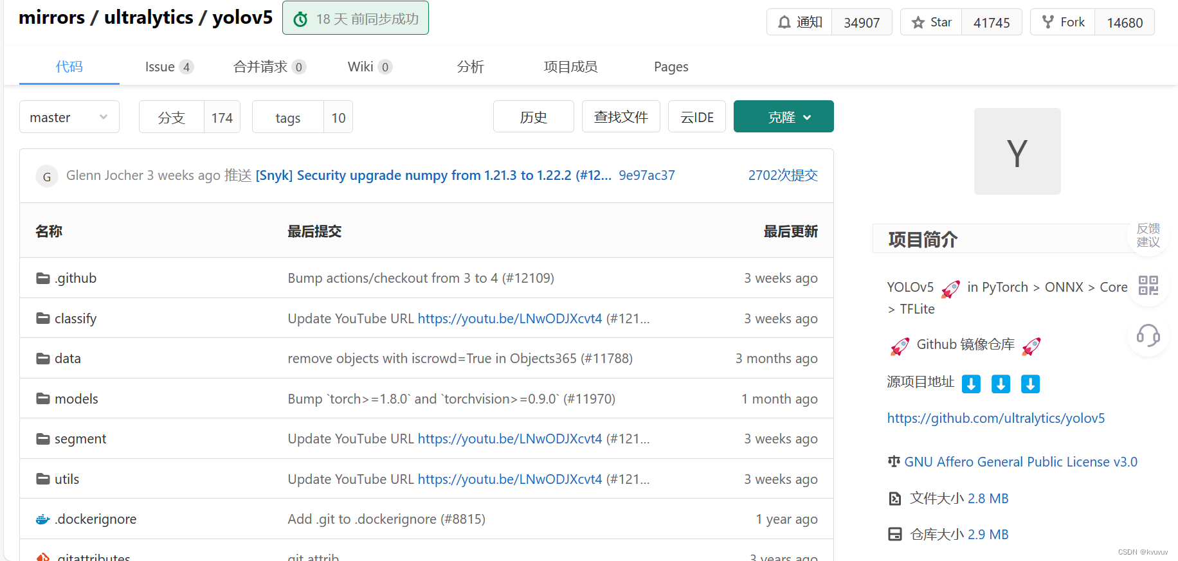Image resolution: width=1178 pixels, height=561 pixels.
Task: Click the repository size disk icon
Action: click(895, 535)
